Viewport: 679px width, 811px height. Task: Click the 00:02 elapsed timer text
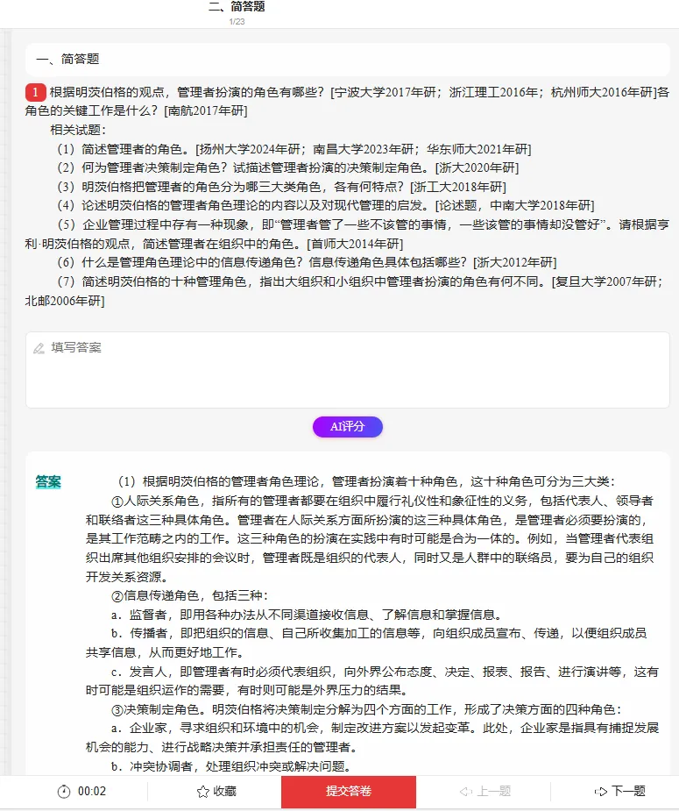pyautogui.click(x=92, y=792)
